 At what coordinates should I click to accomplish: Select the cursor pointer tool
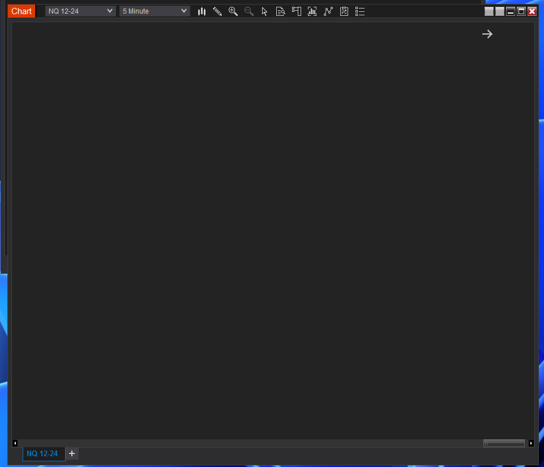coord(264,11)
